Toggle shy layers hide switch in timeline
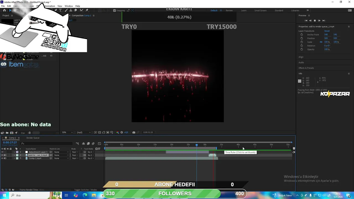Screen dimensions: 354x199 coord(84,143)
